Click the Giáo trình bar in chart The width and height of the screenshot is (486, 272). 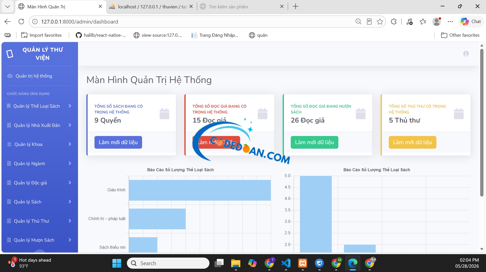coord(200,190)
